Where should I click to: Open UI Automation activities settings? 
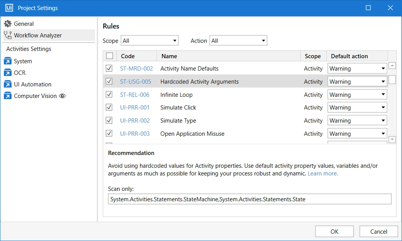(49, 84)
